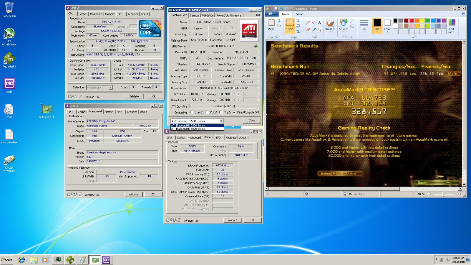Click the Paint zoom in plus button
Screen dimensions: 471x265
click(x=459, y=194)
